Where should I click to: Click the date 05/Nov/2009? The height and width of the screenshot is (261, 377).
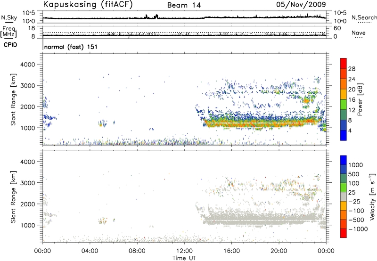301,5
